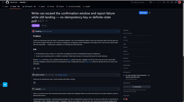
Task: Open the #433 issue reference link
Action: tap(70, 60)
